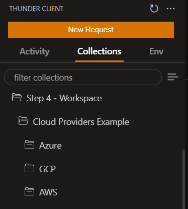Click the folder icon beside Cloud Providers Example
188x209 pixels.
click(23, 121)
